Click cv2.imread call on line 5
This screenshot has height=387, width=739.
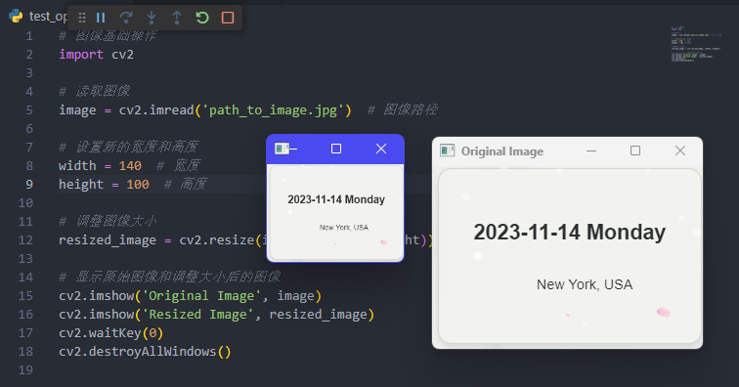(x=156, y=110)
